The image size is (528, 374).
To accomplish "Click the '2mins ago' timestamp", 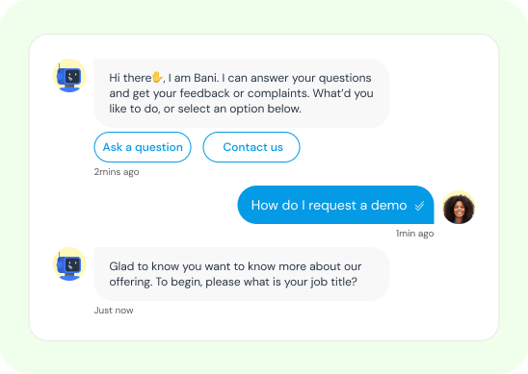I will click(x=117, y=172).
